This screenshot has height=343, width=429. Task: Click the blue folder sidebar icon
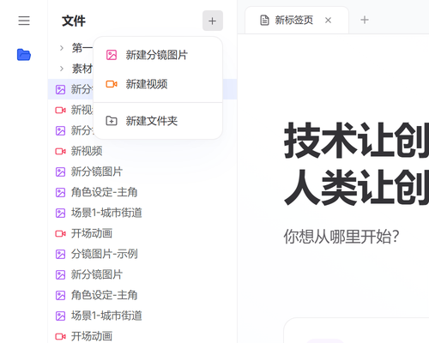point(24,55)
